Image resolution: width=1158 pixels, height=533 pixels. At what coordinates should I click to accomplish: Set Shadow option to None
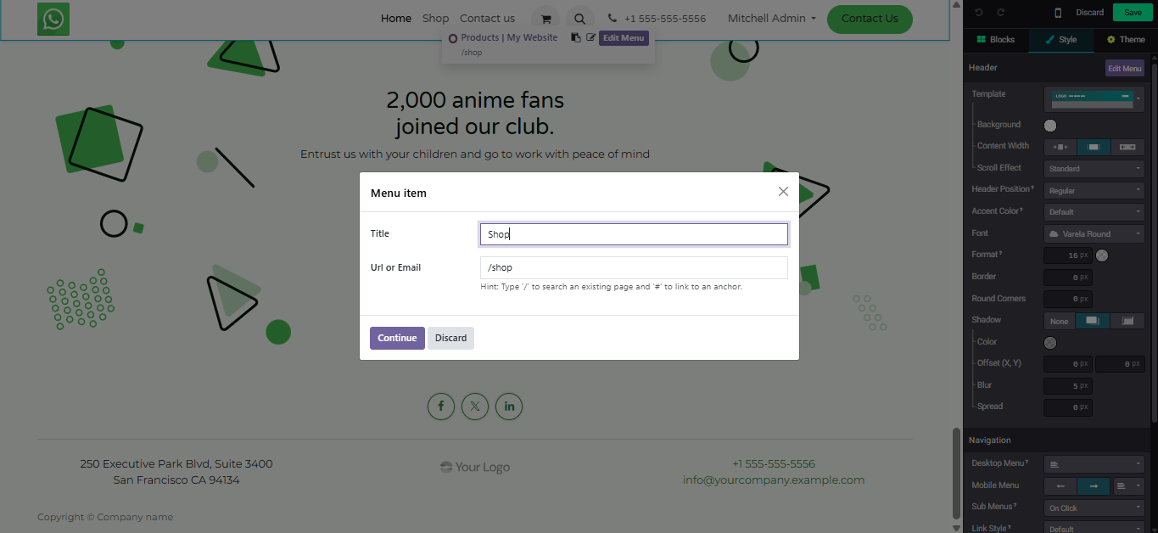[1059, 321]
